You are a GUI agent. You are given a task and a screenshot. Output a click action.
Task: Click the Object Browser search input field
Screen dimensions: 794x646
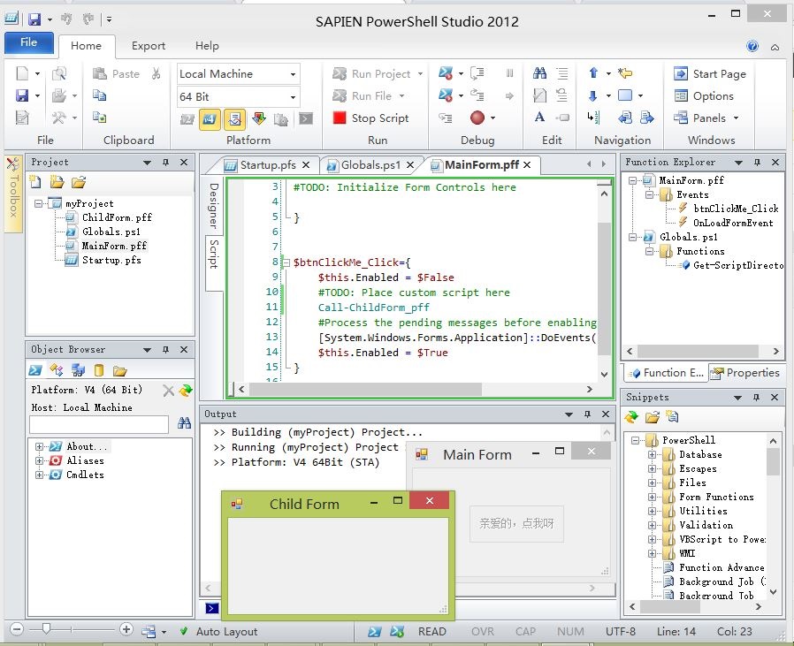99,425
